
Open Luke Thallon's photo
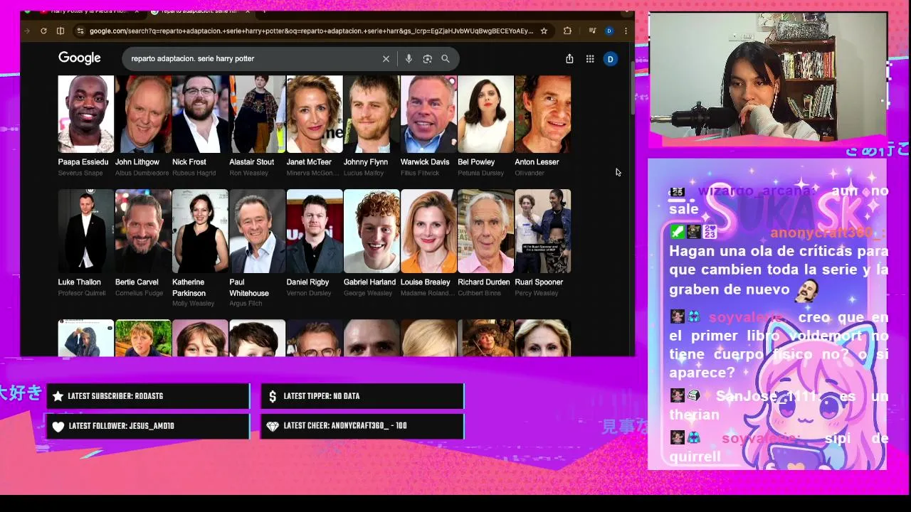tap(85, 231)
